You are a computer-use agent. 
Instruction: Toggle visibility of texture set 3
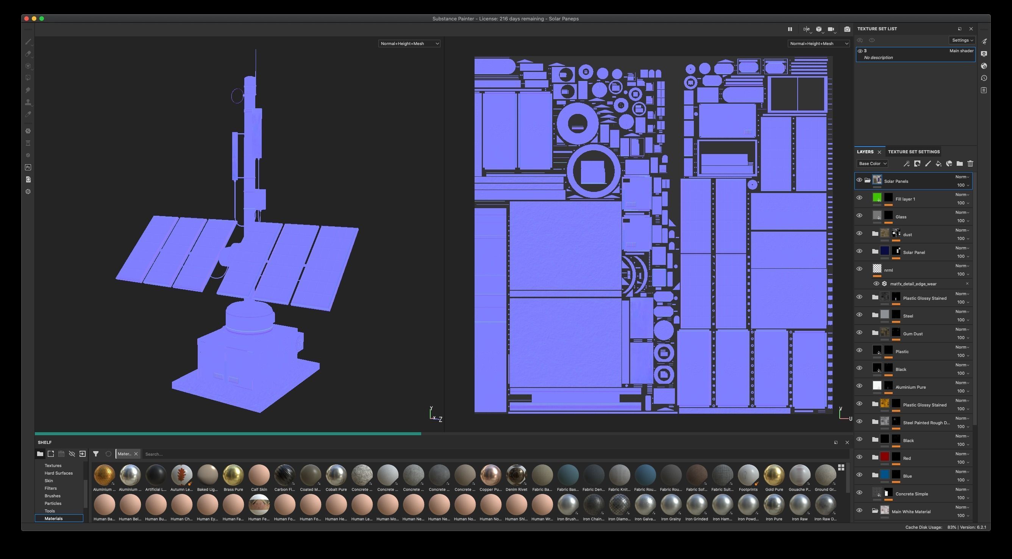(x=860, y=51)
